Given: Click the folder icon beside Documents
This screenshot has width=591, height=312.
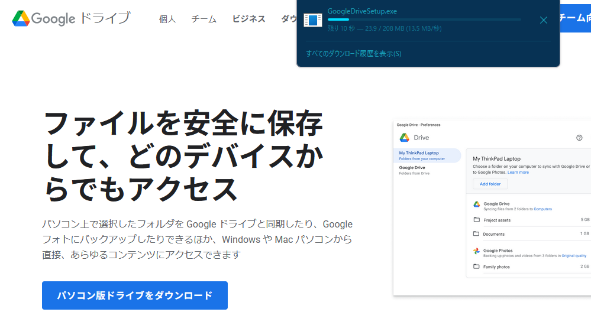Looking at the screenshot, I should [x=476, y=233].
